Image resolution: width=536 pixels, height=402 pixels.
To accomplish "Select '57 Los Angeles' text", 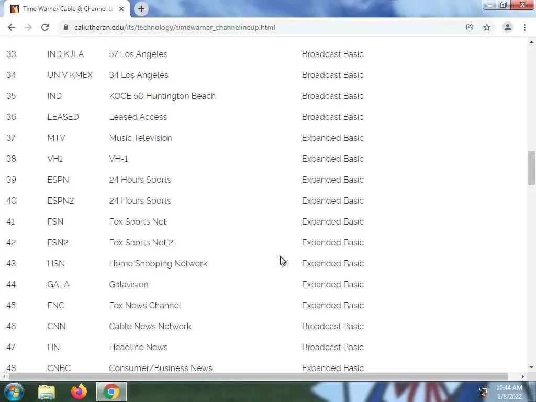I will coord(138,54).
